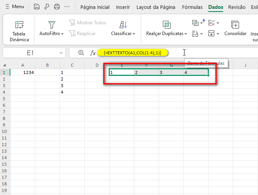Click the Classificar sort icon
Image resolution: width=258 pixels, height=195 pixels.
point(123,25)
